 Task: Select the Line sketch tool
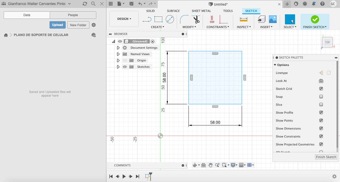[147, 19]
